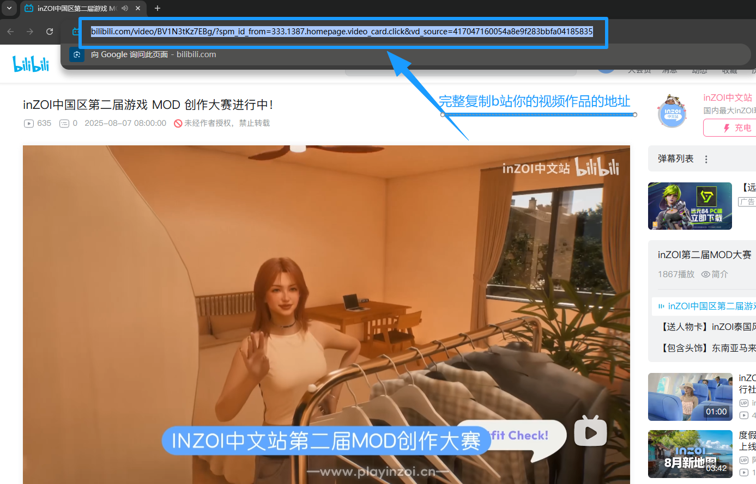The width and height of the screenshot is (756, 484).
Task: Click the danmaku count icon showing 0
Action: [64, 124]
